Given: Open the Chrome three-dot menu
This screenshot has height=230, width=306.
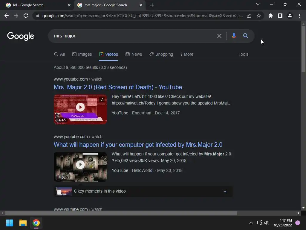Looking at the screenshot, I should pos(299,16).
